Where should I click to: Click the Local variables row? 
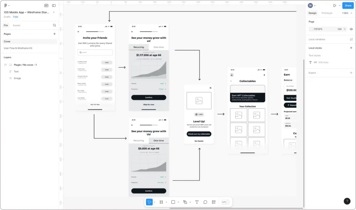[330, 40]
